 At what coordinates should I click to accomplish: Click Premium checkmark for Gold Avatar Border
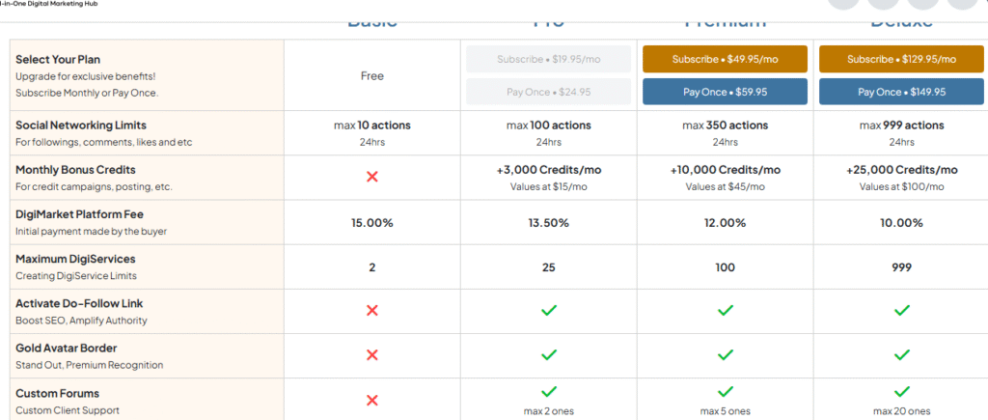[726, 355]
